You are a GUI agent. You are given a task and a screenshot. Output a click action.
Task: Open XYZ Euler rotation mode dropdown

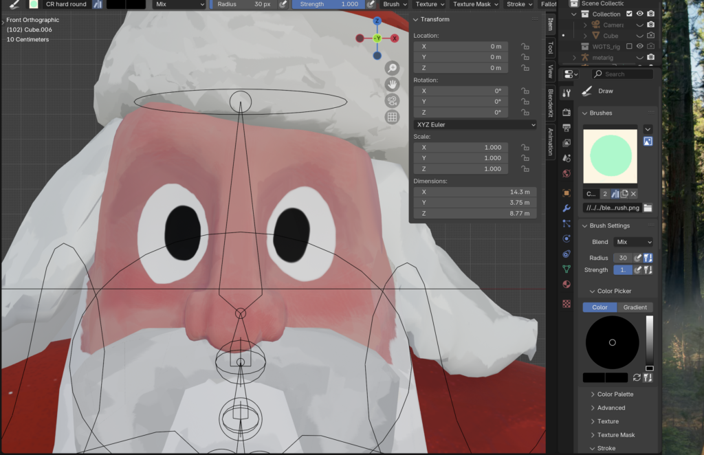pos(475,124)
